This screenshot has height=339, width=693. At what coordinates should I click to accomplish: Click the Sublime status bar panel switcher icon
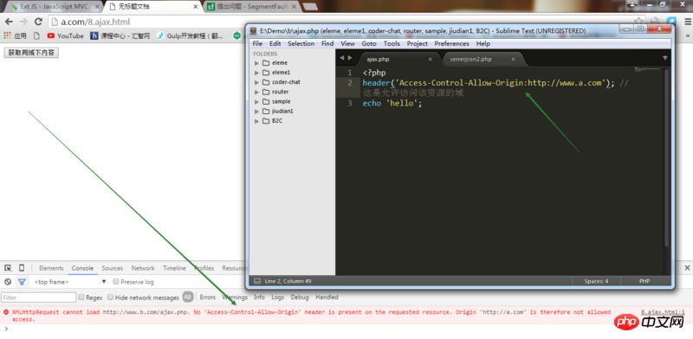(x=257, y=281)
